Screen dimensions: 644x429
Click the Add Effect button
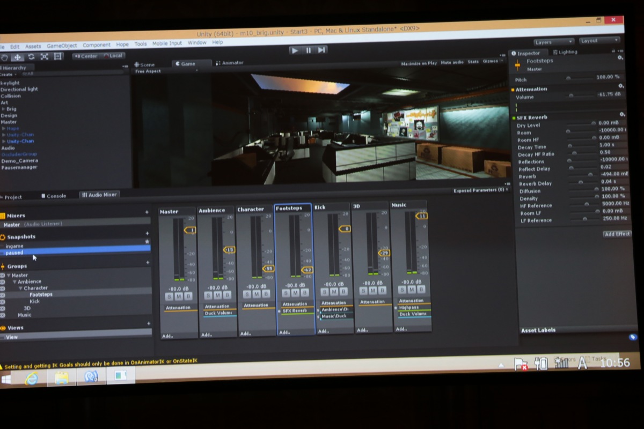pyautogui.click(x=617, y=234)
